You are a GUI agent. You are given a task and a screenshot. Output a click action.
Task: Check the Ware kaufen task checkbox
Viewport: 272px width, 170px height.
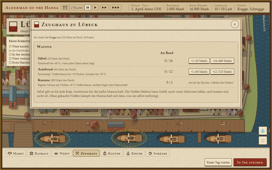pos(10,46)
